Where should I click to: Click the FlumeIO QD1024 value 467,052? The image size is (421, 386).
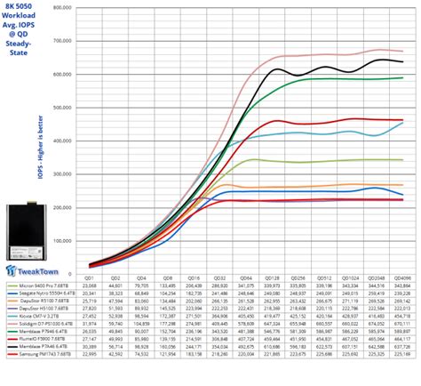coord(350,339)
